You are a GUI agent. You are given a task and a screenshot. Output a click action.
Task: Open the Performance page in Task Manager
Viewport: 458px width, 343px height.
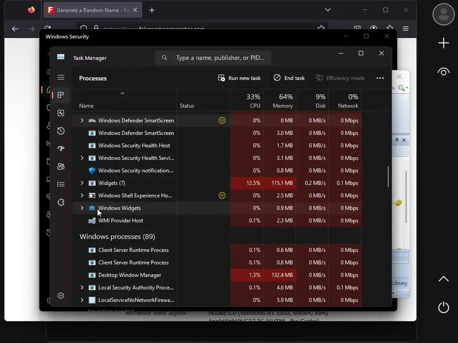click(61, 113)
